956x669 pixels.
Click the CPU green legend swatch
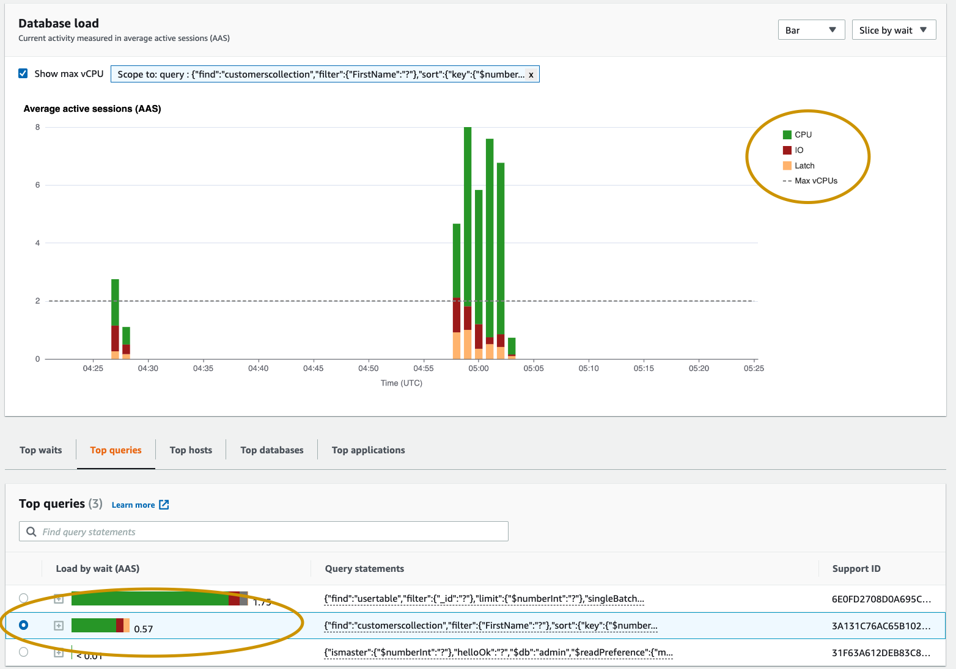[x=786, y=134]
